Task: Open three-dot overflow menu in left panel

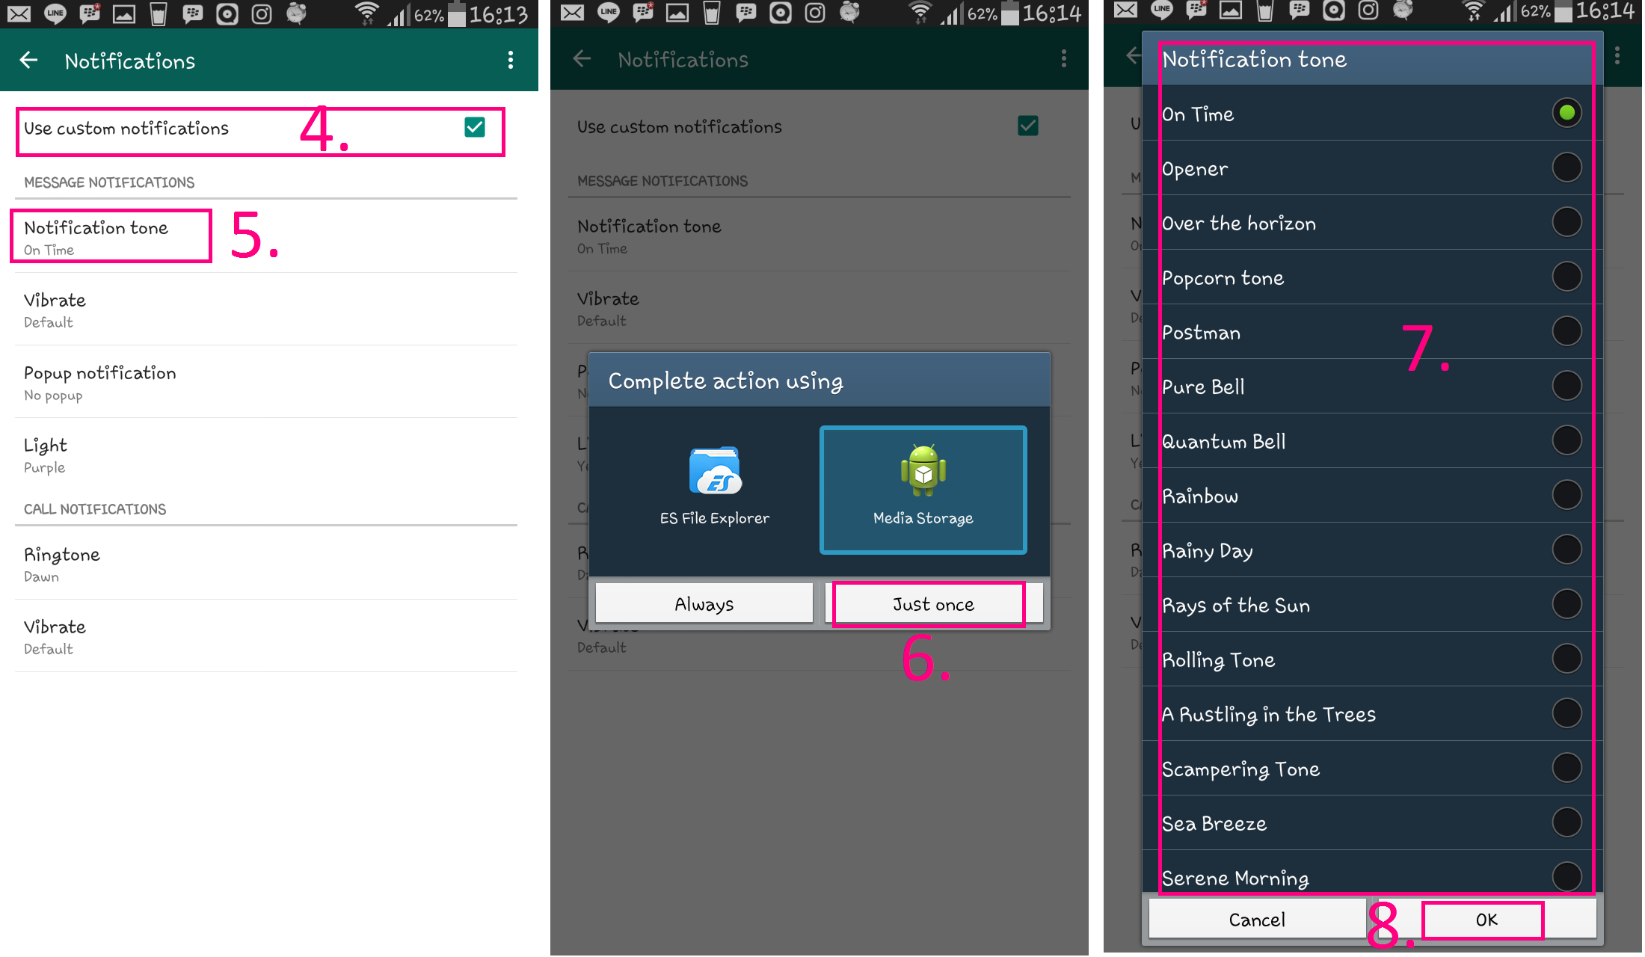Action: 511,61
